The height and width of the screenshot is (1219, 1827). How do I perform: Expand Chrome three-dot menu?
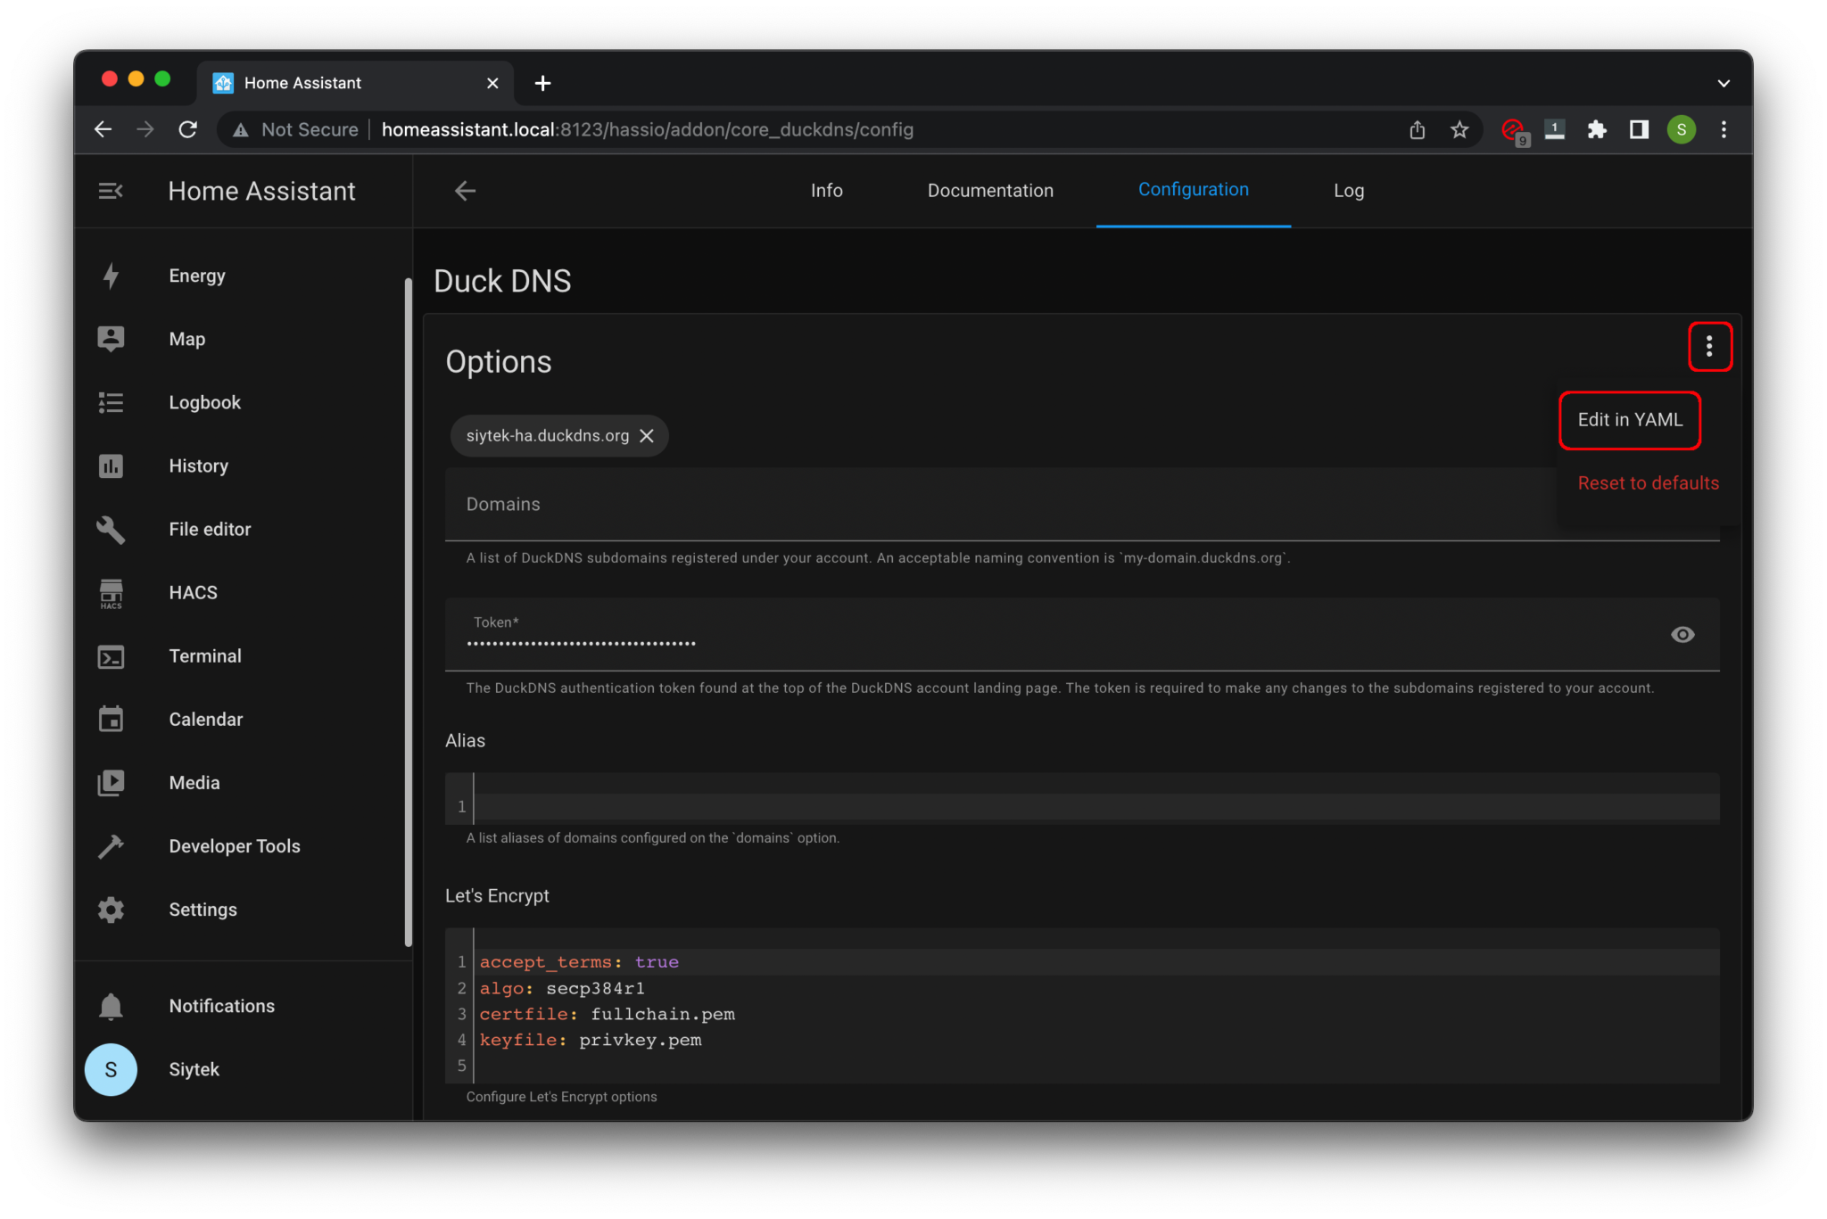pos(1724,130)
